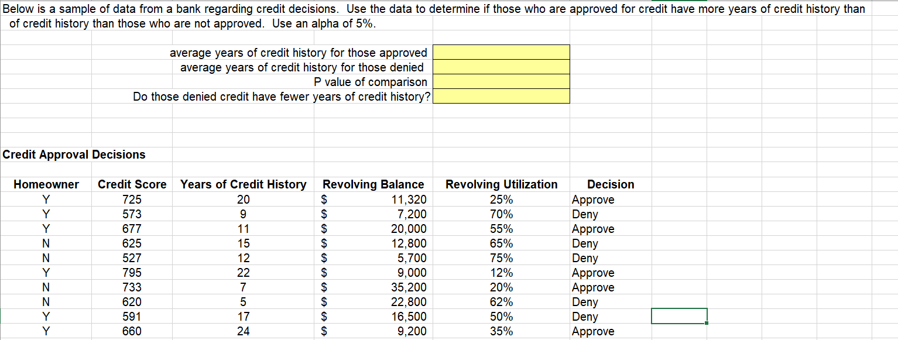
Task: Select revolving balance cell 20,000
Action: [x=373, y=229]
